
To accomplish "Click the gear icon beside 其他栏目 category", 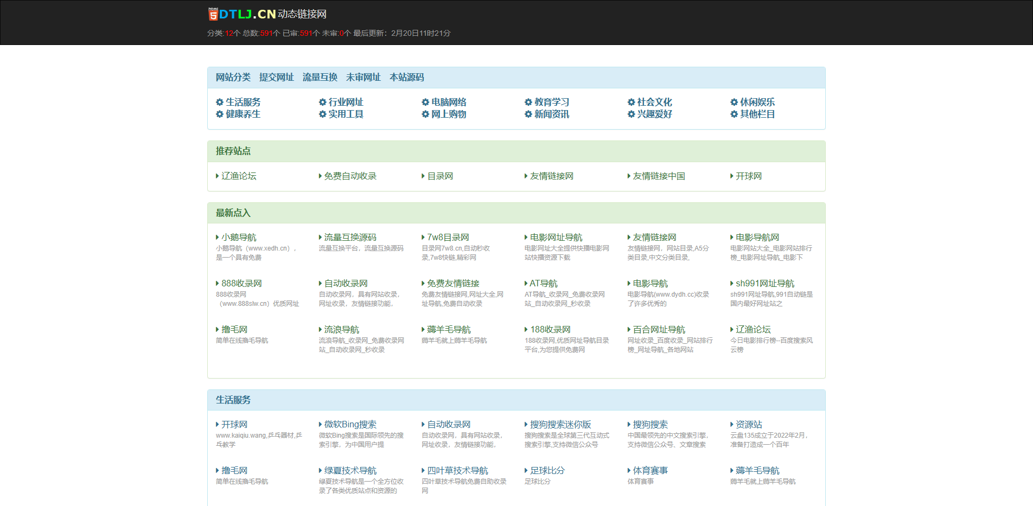I will coord(733,114).
